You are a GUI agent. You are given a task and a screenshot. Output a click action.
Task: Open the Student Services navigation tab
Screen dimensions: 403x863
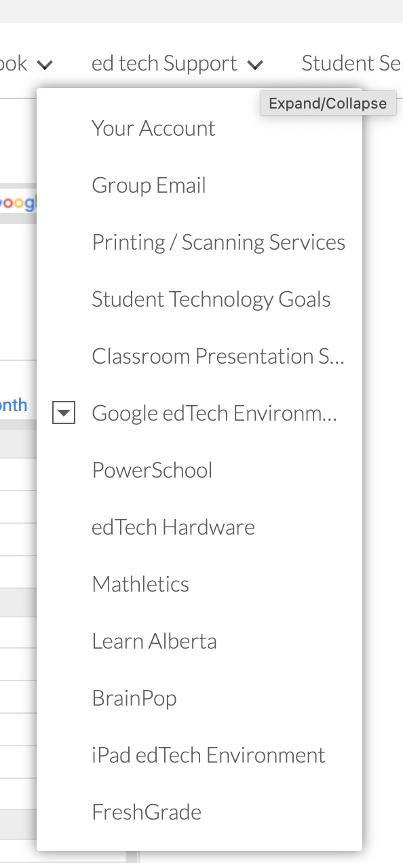point(352,64)
